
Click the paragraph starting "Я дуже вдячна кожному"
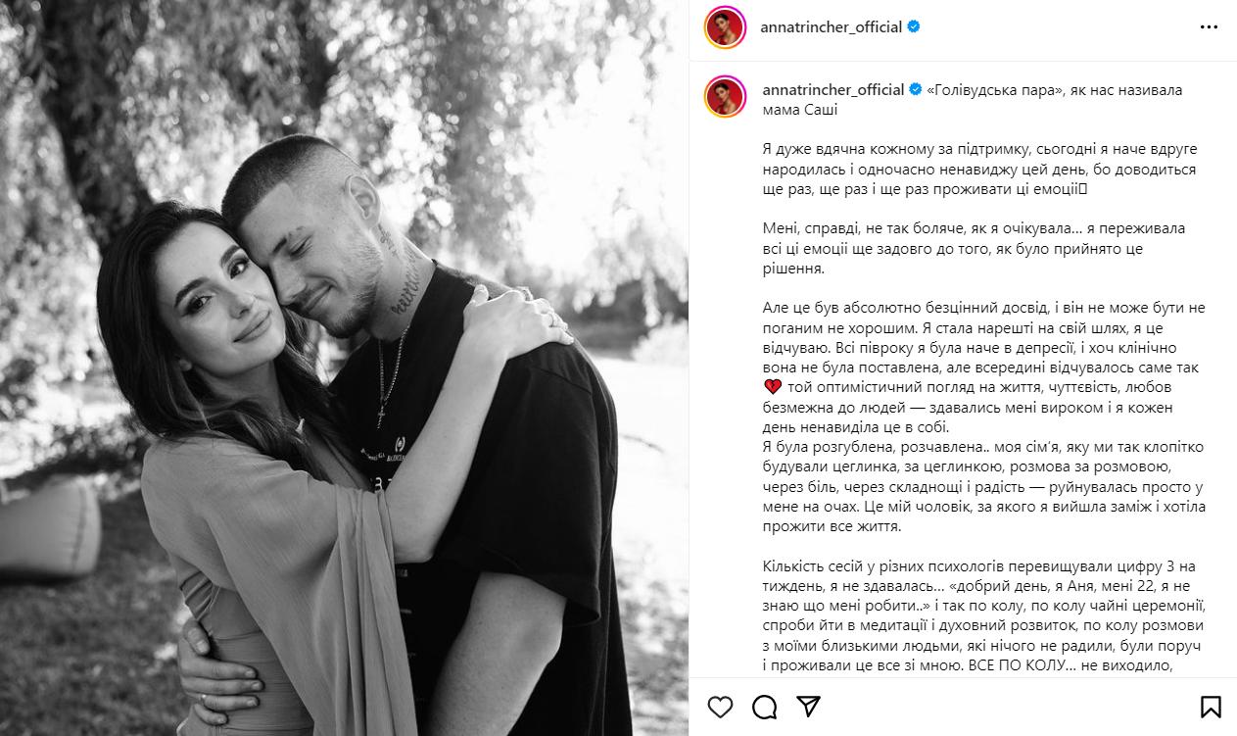[x=966, y=169]
